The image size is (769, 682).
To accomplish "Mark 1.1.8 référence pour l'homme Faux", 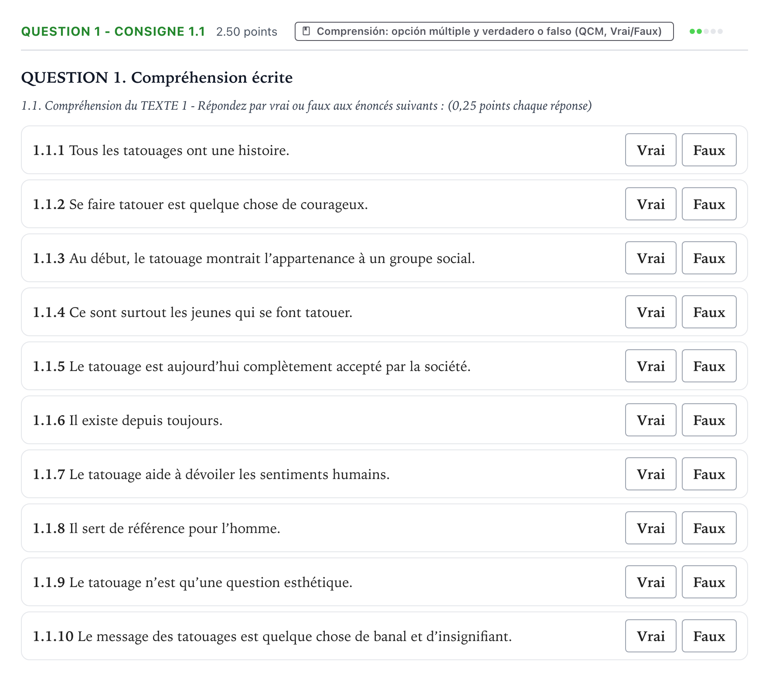I will [709, 528].
